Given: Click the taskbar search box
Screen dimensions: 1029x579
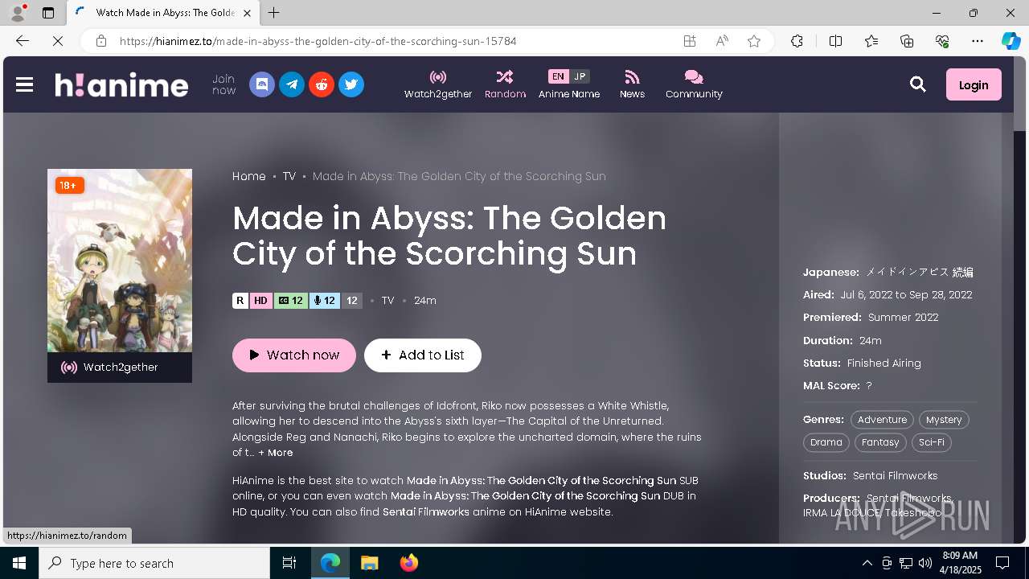Looking at the screenshot, I should (x=154, y=563).
